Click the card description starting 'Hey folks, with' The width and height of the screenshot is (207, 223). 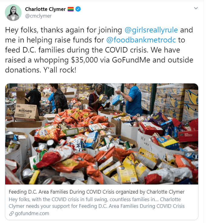point(97,203)
